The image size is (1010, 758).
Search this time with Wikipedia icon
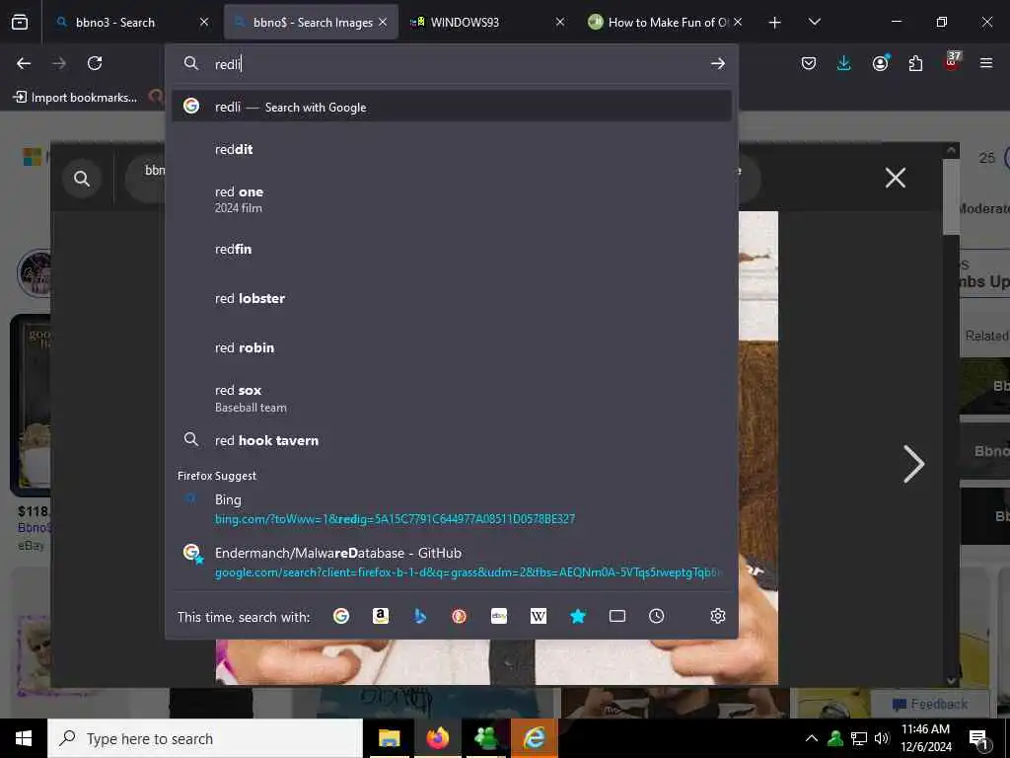(539, 616)
